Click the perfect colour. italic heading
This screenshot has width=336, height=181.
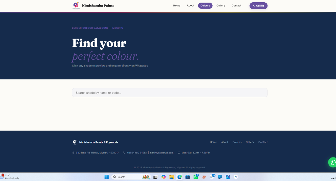pyautogui.click(x=105, y=56)
